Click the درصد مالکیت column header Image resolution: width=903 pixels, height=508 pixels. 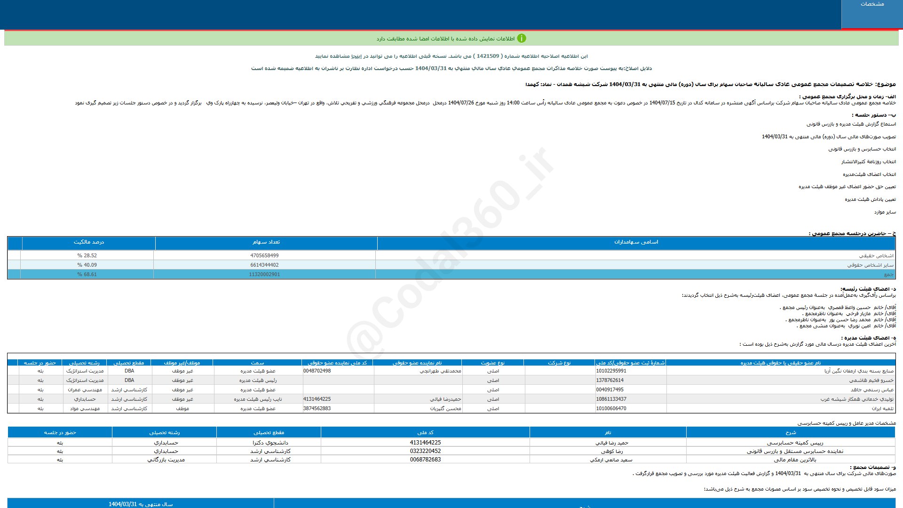pos(88,242)
